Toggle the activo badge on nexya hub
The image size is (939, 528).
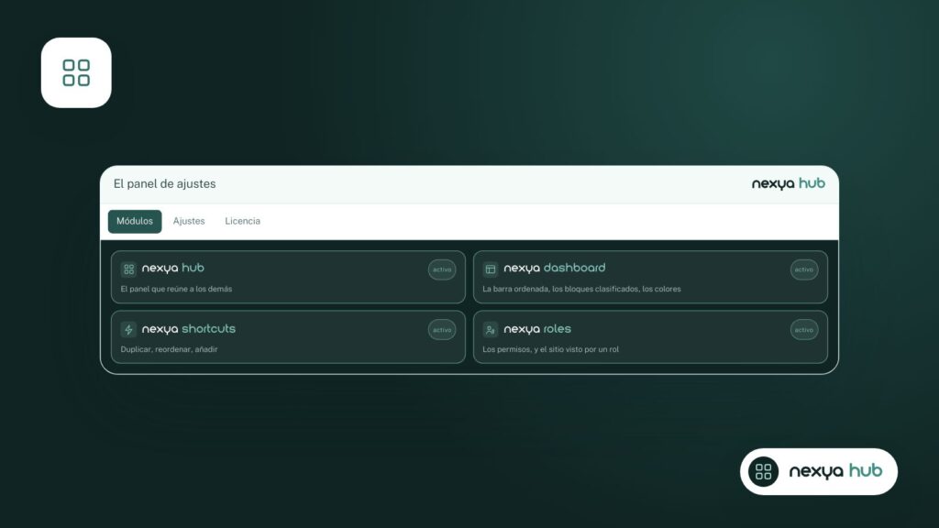click(x=442, y=269)
